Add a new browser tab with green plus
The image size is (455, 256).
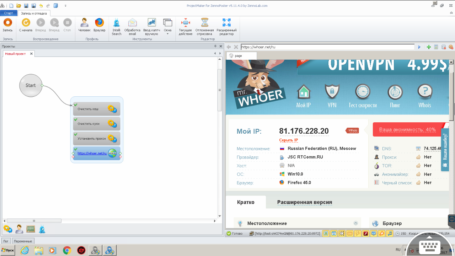429,47
